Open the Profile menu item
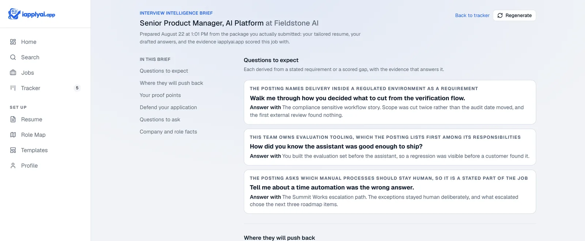Viewport: 585px width, 241px height. [x=45, y=165]
